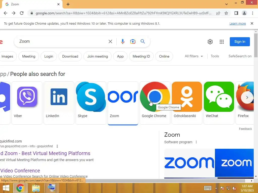Dismiss the Chrome update notice
The image size is (258, 193).
point(252,23)
